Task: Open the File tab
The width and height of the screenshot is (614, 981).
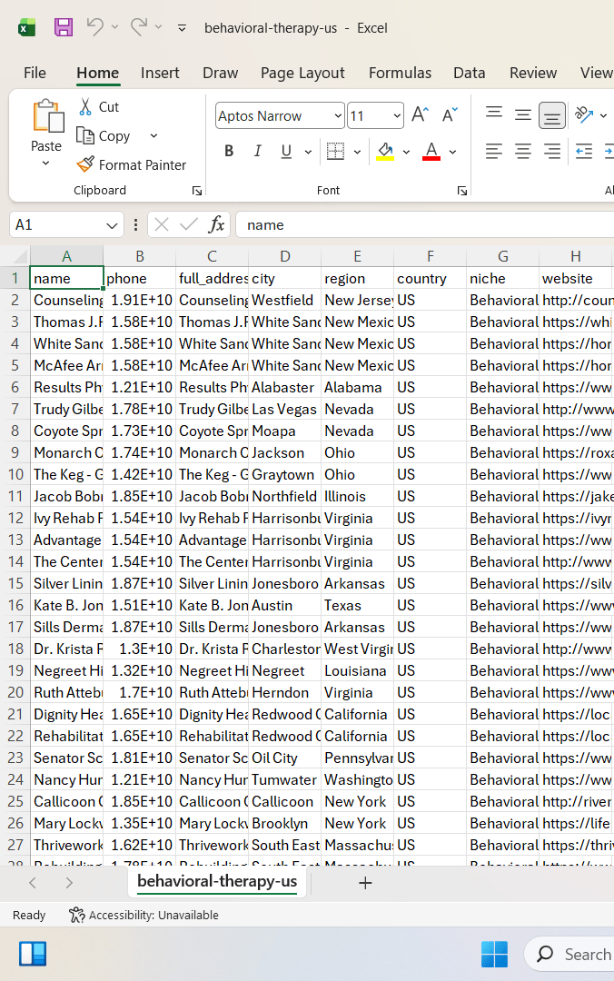Action: click(35, 74)
